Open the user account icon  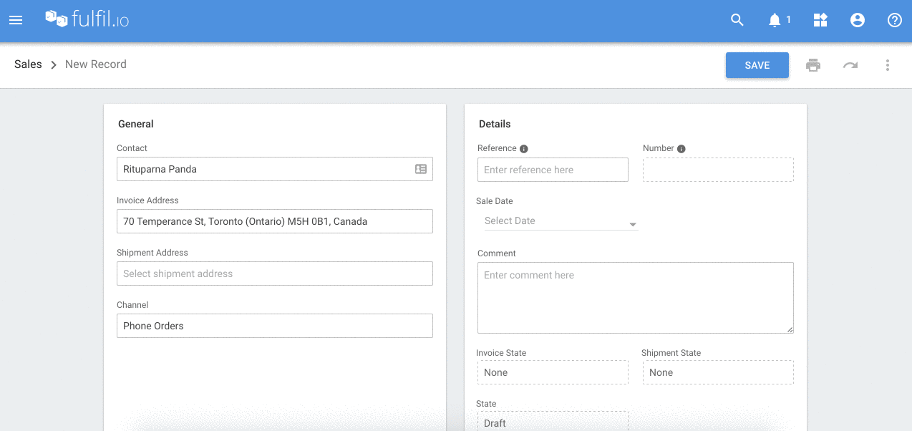[858, 20]
